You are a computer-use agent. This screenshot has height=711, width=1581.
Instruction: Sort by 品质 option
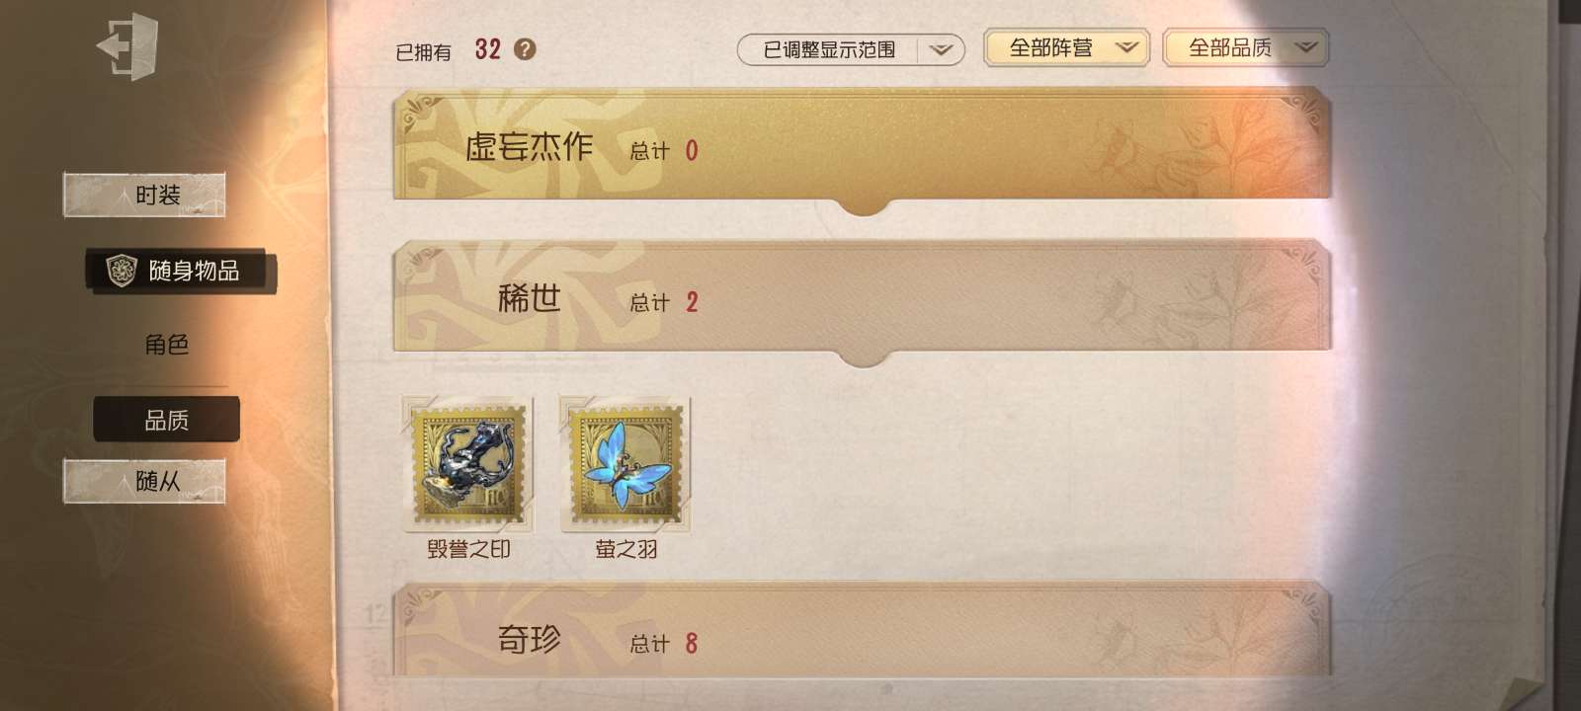tap(166, 420)
